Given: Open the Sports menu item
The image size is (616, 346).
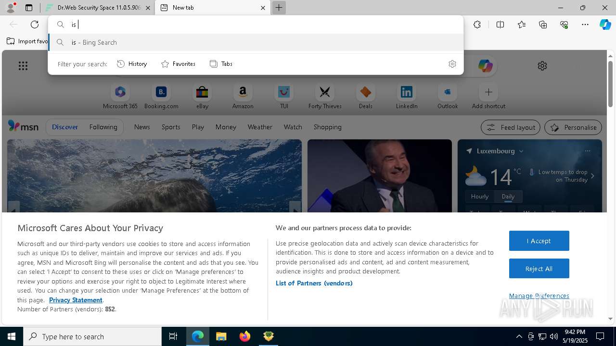Looking at the screenshot, I should (171, 127).
